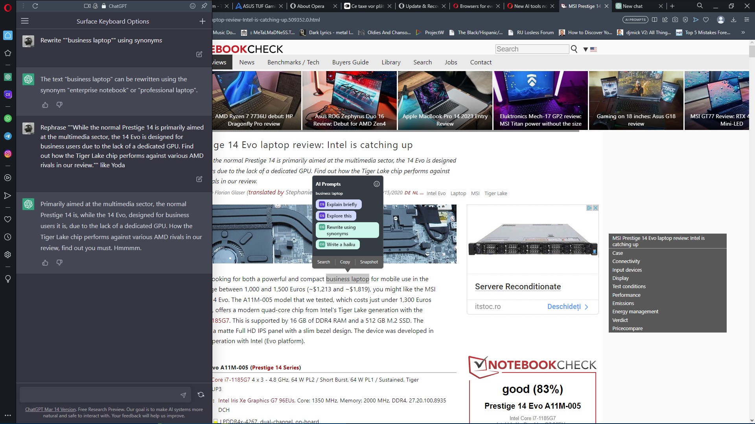Screen dimensions: 755x424
Task: Switch to 'Browsers for ev' tab
Action: click(x=476, y=6)
